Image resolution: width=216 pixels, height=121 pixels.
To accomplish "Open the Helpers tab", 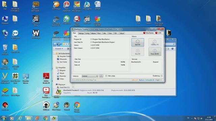I will pos(93,33).
